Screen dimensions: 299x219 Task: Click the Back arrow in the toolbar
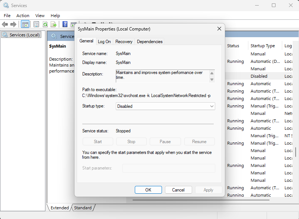pos(5,25)
